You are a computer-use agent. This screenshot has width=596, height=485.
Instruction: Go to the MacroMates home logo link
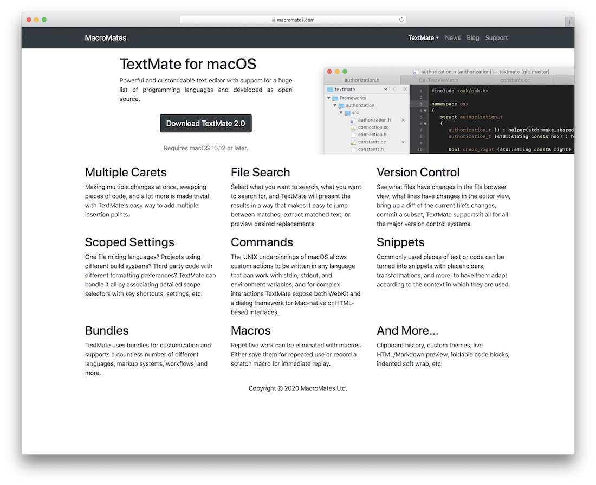click(x=105, y=37)
